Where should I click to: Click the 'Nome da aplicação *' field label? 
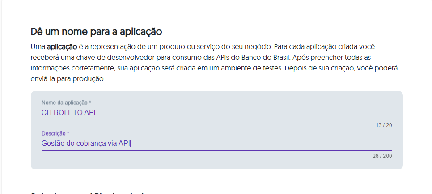[x=66, y=103]
